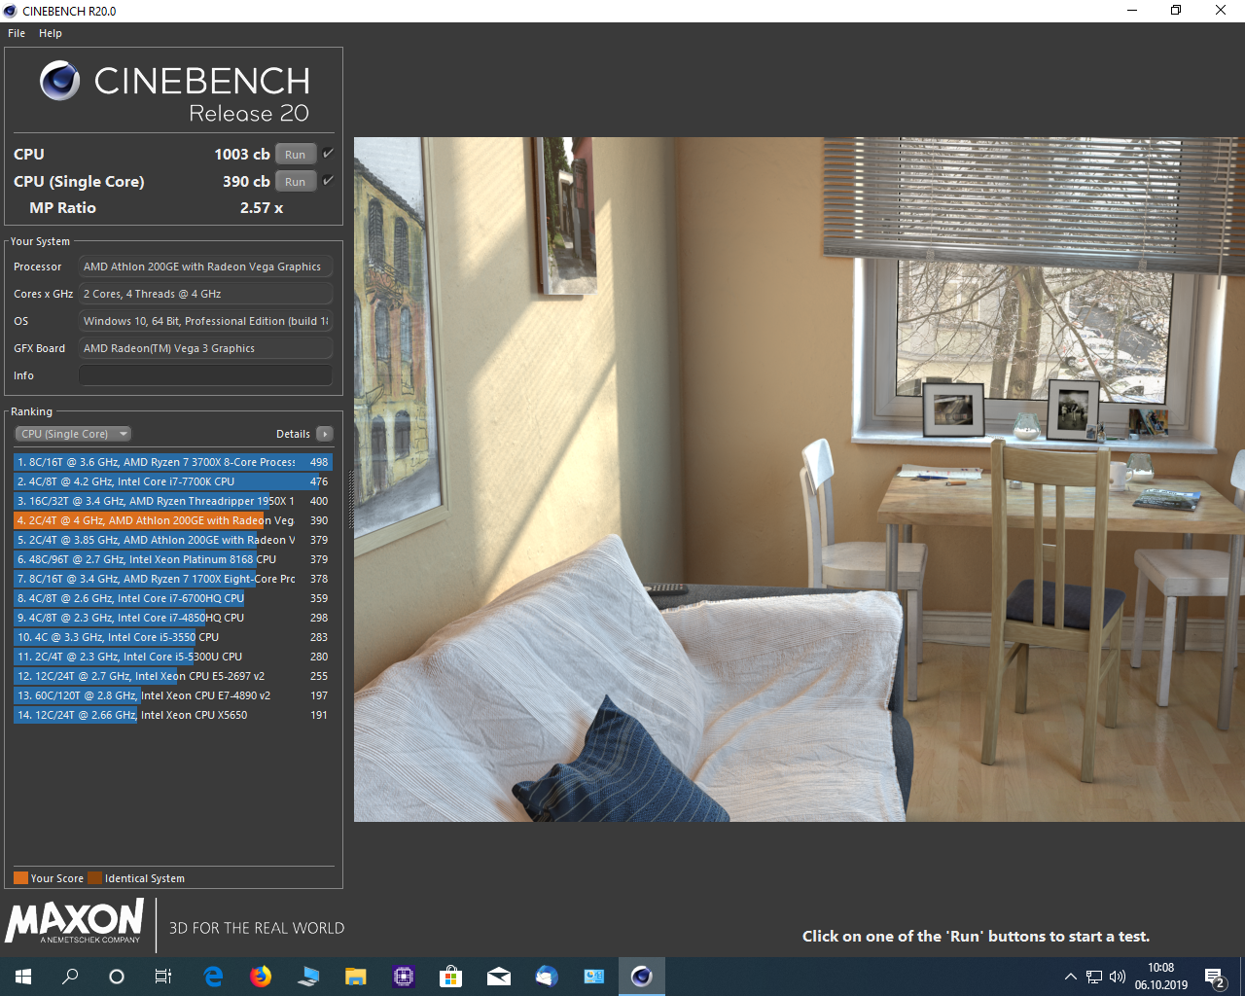Click the single core score "390 cb"
Screen dimensions: 1245x996
tap(246, 182)
